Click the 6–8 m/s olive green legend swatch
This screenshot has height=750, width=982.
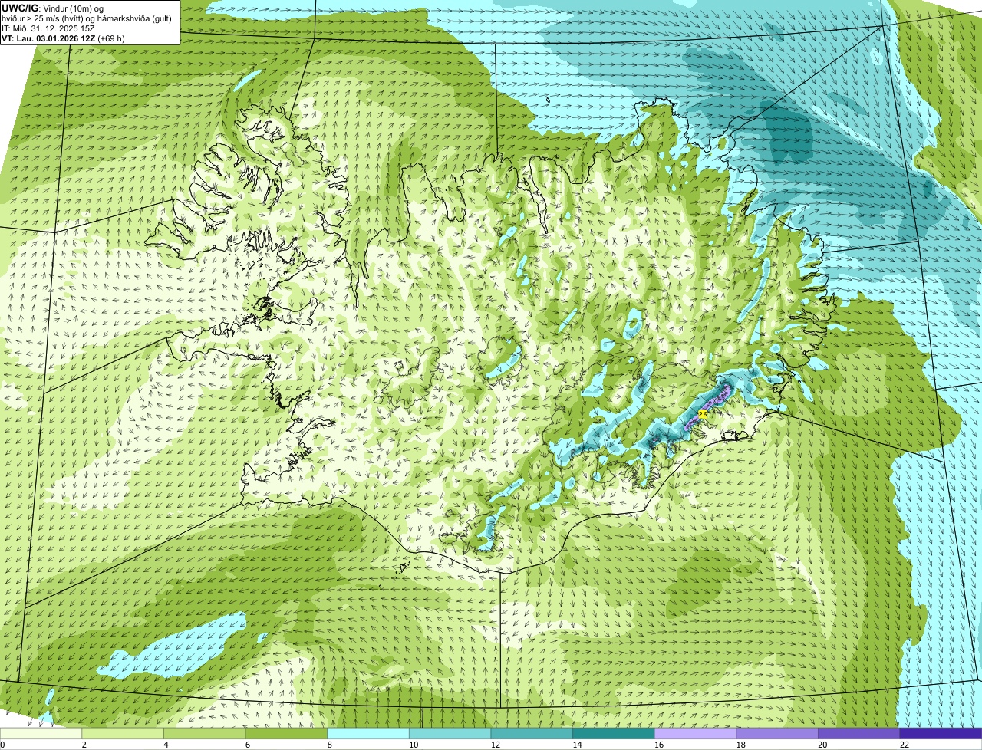(286, 733)
